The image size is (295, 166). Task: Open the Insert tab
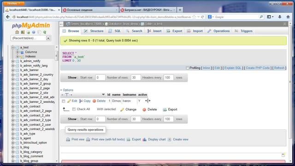pos(154,31)
